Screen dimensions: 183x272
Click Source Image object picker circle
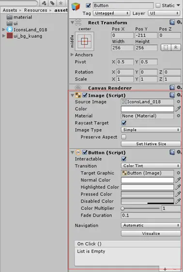(x=178, y=102)
